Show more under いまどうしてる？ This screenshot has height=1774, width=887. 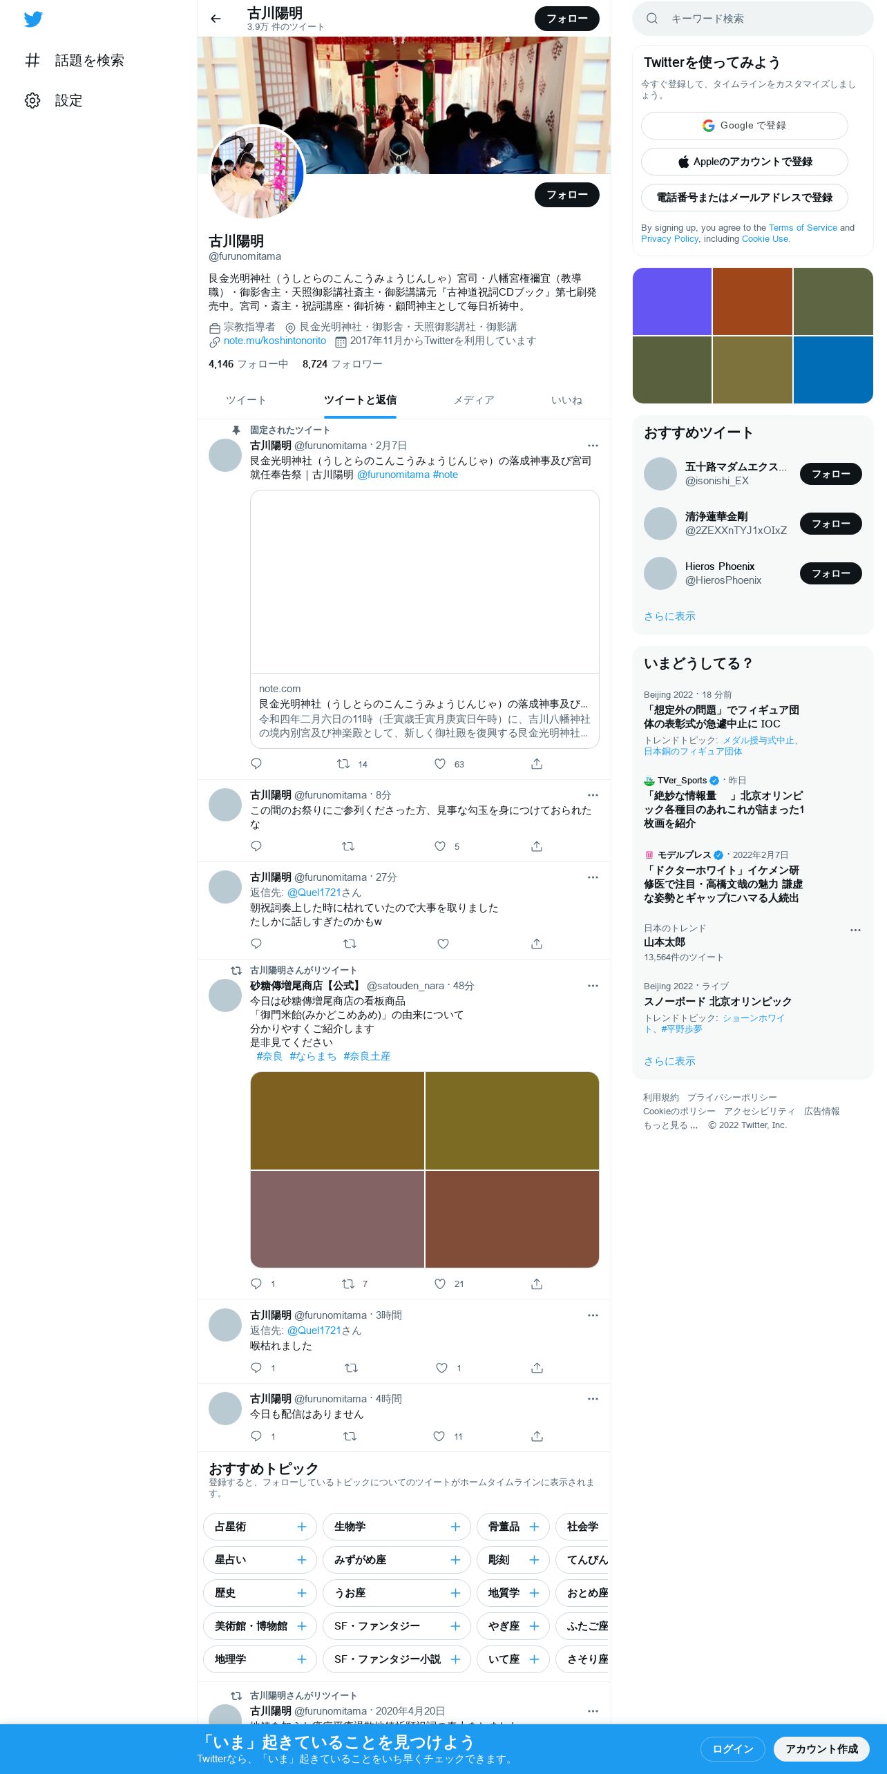point(669,1061)
